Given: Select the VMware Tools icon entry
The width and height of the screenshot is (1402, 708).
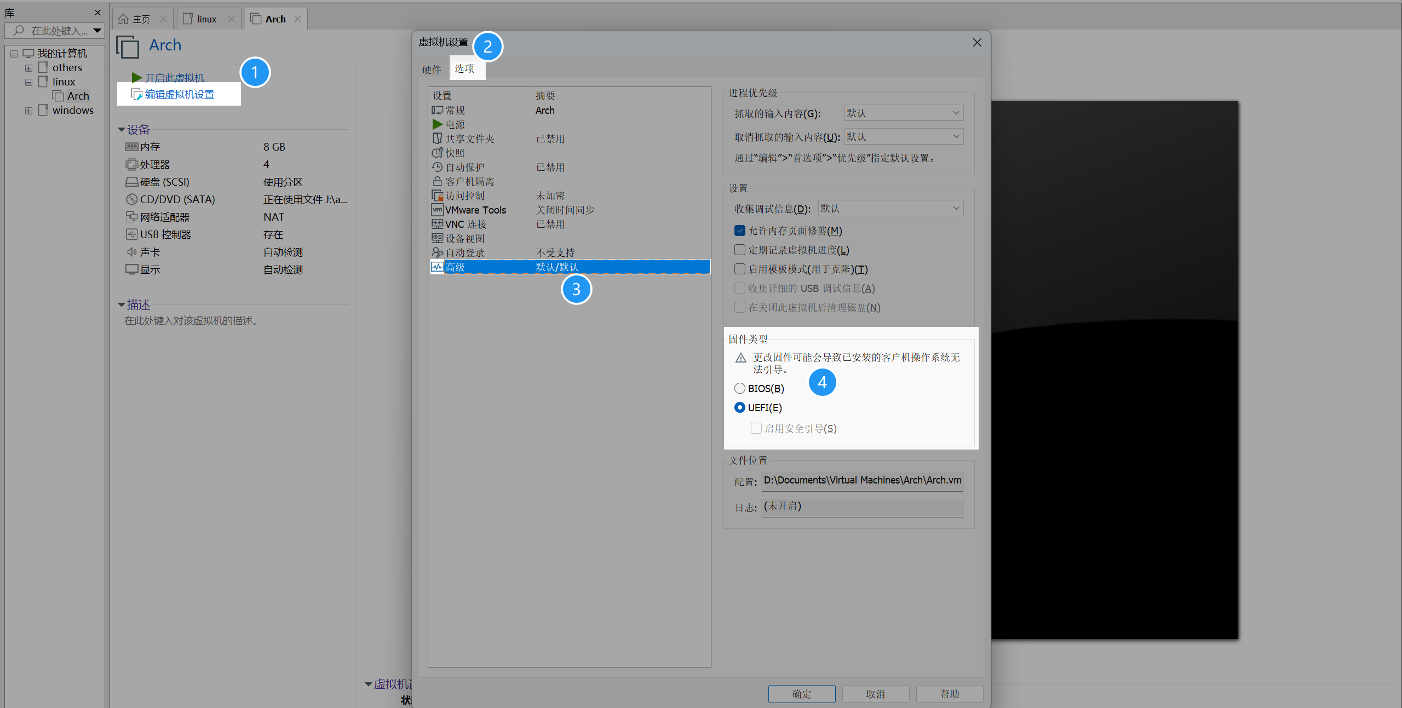Looking at the screenshot, I should 437,210.
